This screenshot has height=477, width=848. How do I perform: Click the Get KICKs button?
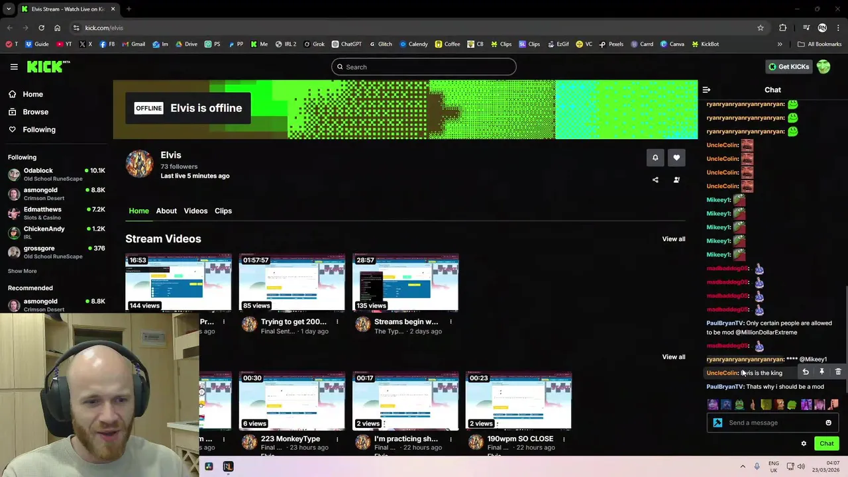[x=788, y=67]
